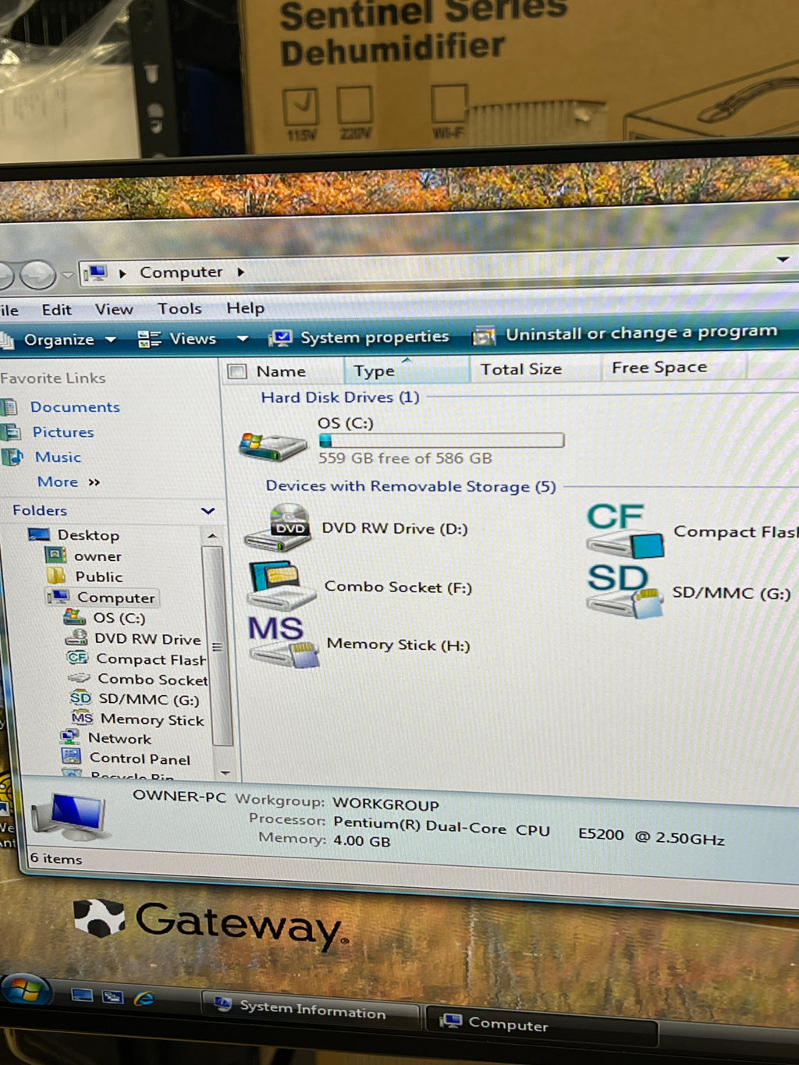
Task: Expand More favorite links
Action: coord(69,482)
